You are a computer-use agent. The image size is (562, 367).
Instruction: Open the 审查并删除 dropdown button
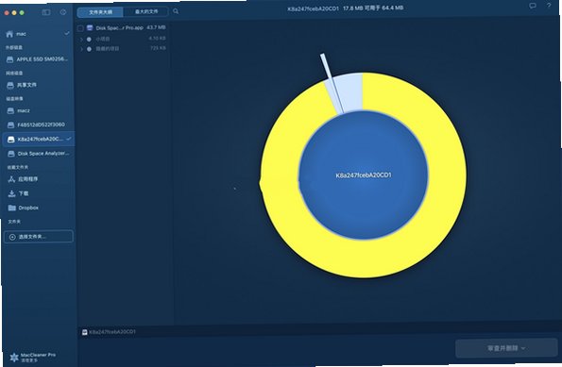tap(506, 348)
